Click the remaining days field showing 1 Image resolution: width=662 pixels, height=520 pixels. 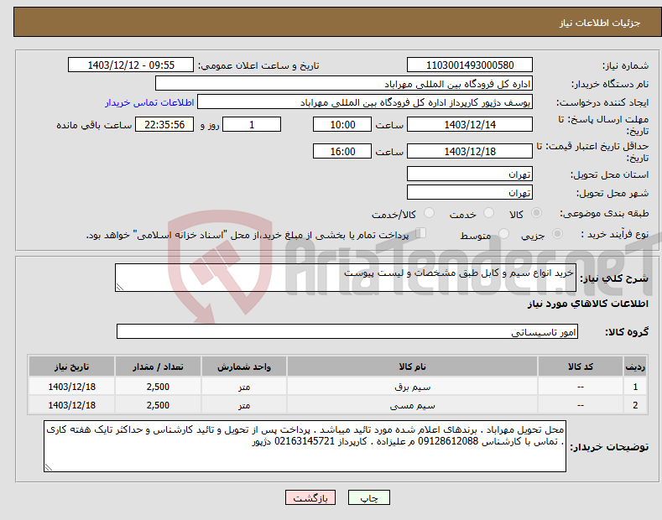(x=252, y=124)
